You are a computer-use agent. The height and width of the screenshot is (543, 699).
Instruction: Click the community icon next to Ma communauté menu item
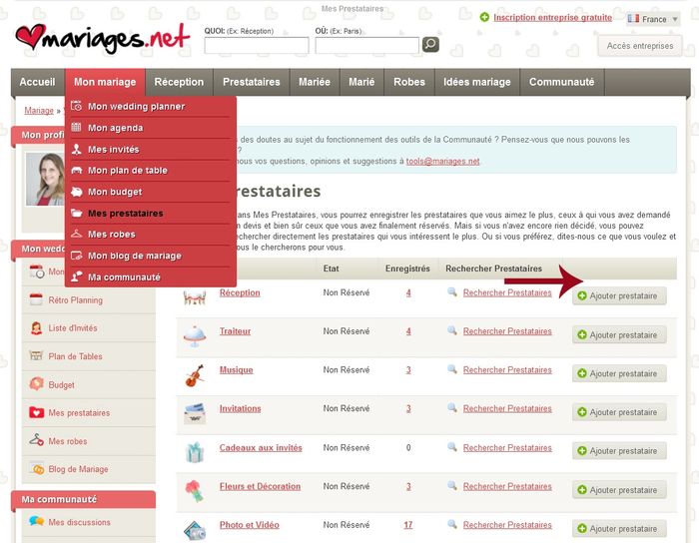pos(77,276)
